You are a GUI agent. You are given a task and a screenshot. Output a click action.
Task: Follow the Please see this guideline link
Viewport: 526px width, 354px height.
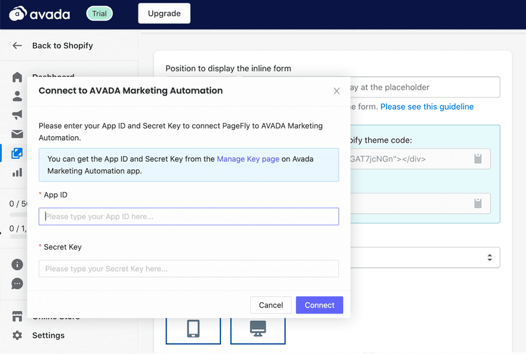[427, 107]
